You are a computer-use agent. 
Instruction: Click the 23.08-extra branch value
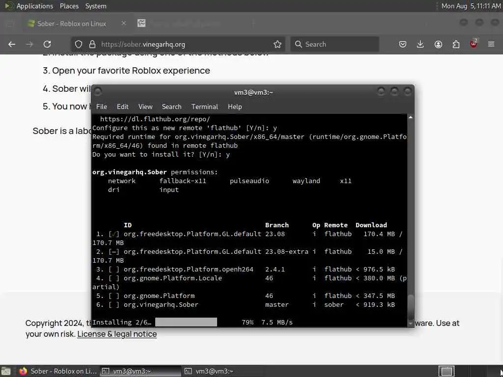287,252
